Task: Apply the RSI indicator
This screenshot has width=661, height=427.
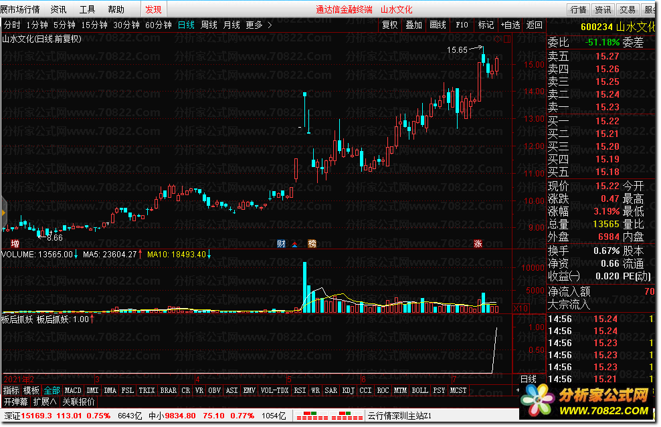Action: (x=300, y=390)
